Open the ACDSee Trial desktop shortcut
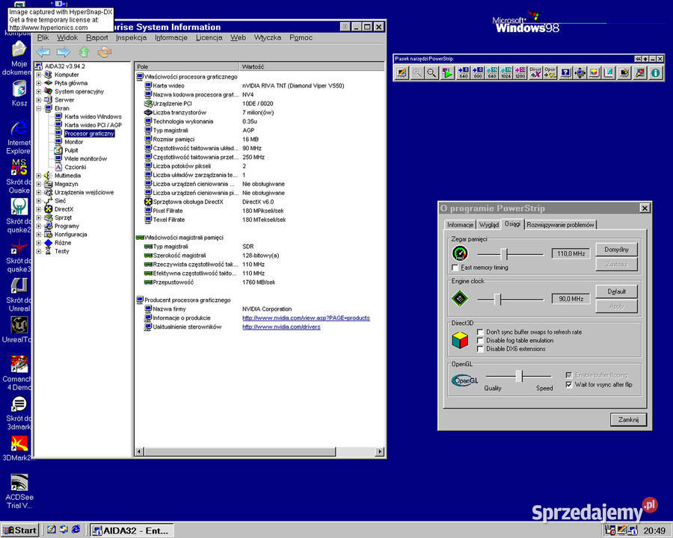The image size is (673, 538). click(19, 491)
